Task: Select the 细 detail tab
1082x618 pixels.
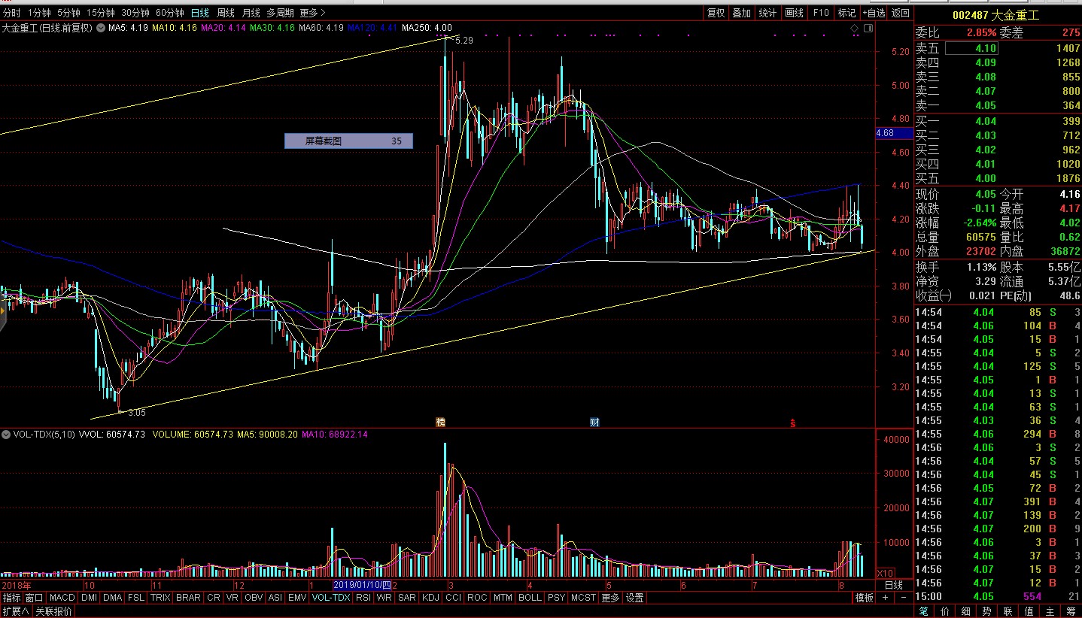Action: tap(966, 611)
